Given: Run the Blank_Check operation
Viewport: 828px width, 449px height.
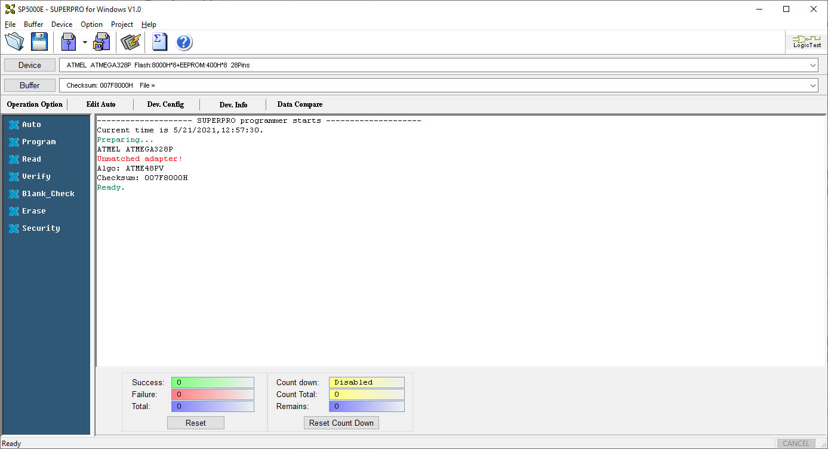Looking at the screenshot, I should click(48, 194).
